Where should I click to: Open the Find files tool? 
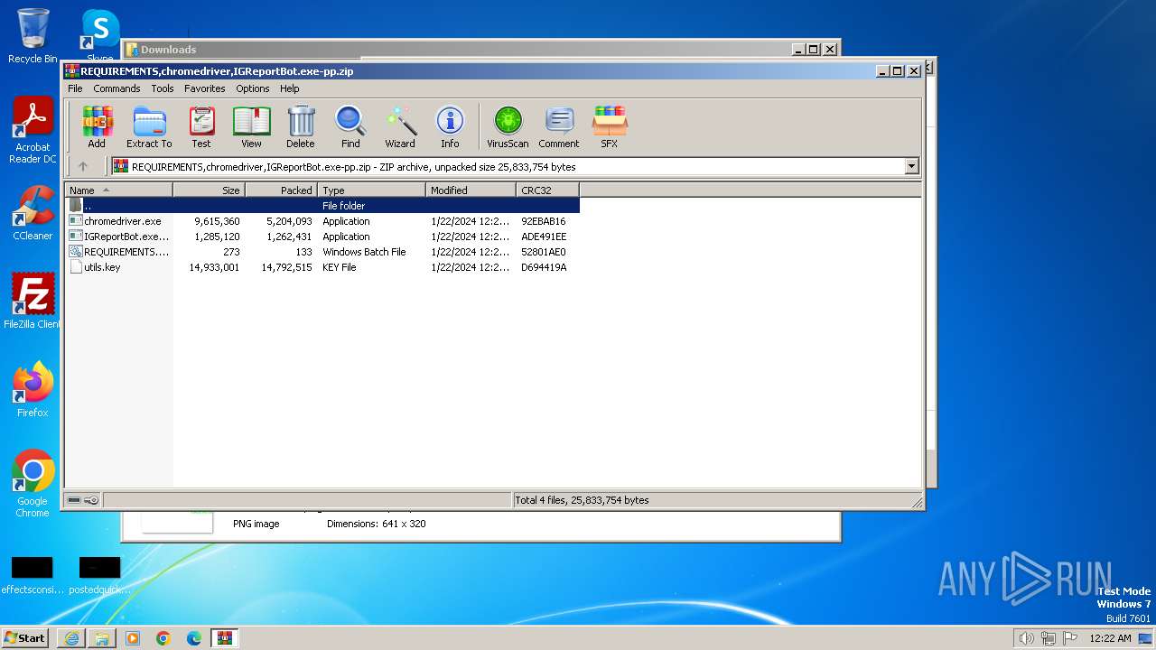tap(350, 127)
